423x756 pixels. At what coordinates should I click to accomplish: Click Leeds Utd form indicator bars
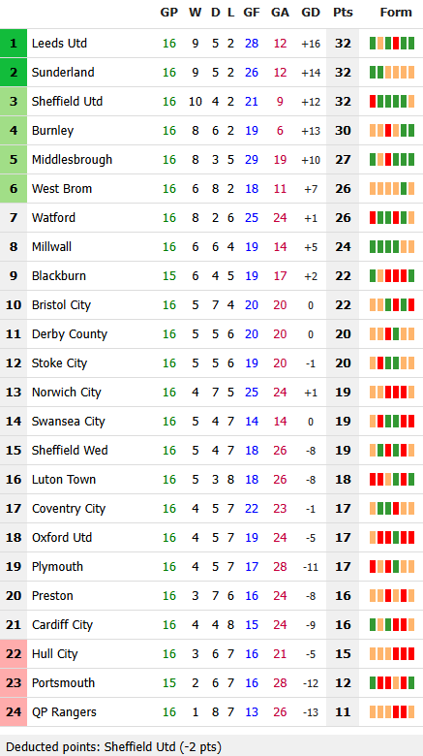392,44
